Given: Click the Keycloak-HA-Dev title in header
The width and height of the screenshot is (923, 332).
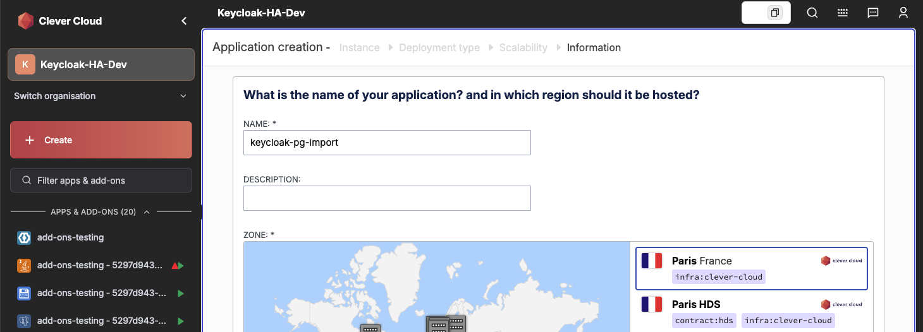Looking at the screenshot, I should point(261,13).
